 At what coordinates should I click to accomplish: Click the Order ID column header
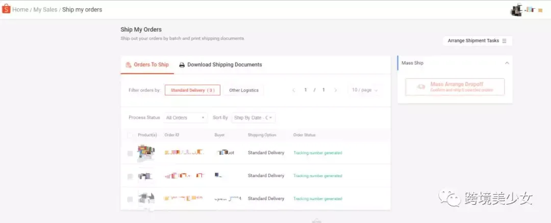[172, 135]
